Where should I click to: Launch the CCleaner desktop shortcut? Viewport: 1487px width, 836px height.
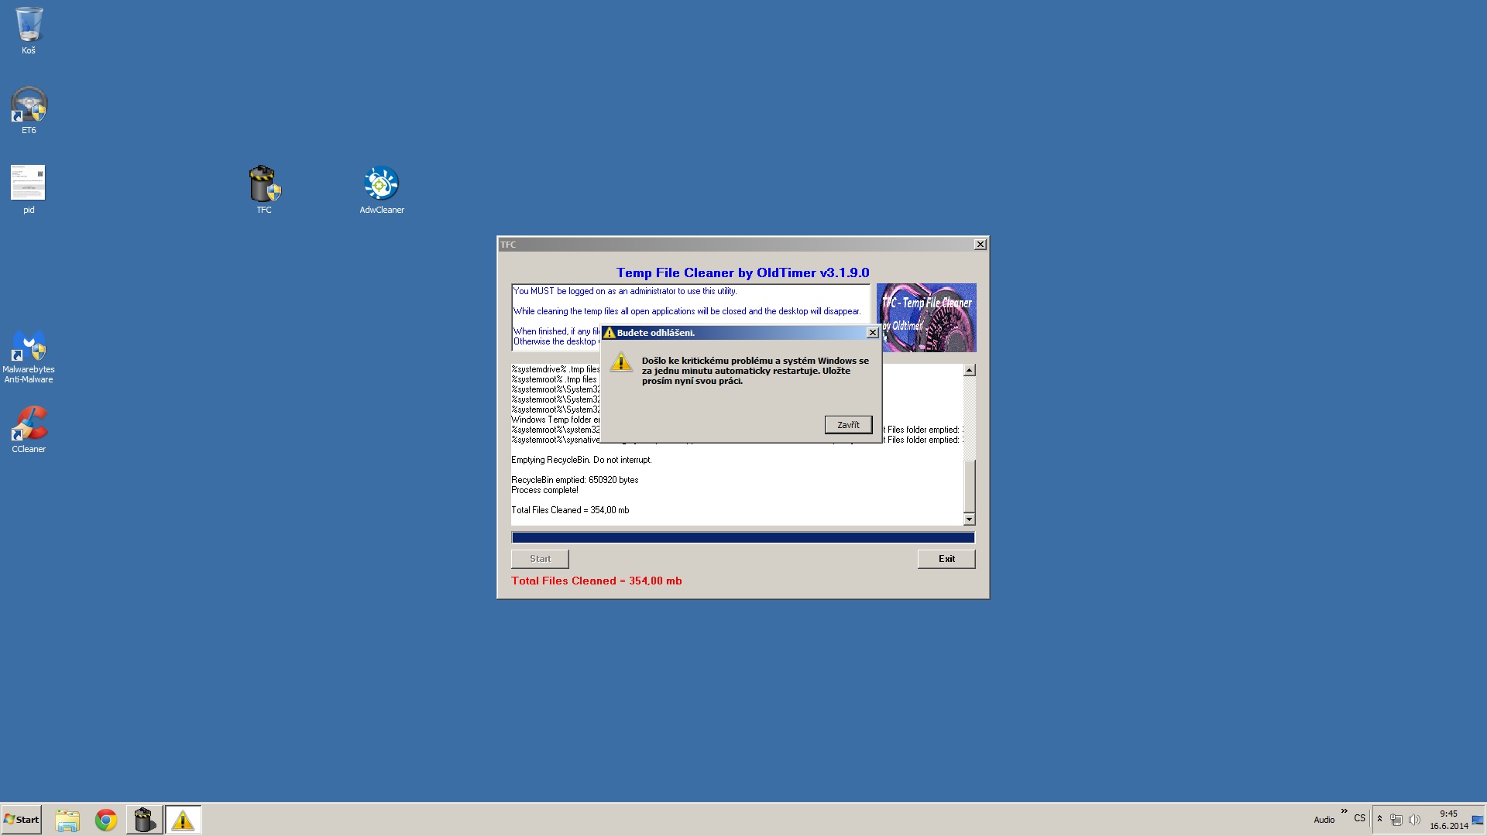29,430
